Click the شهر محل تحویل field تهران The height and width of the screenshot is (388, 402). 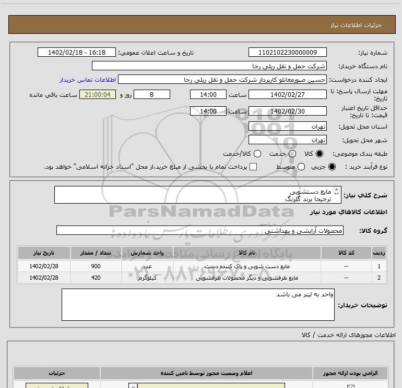point(287,140)
